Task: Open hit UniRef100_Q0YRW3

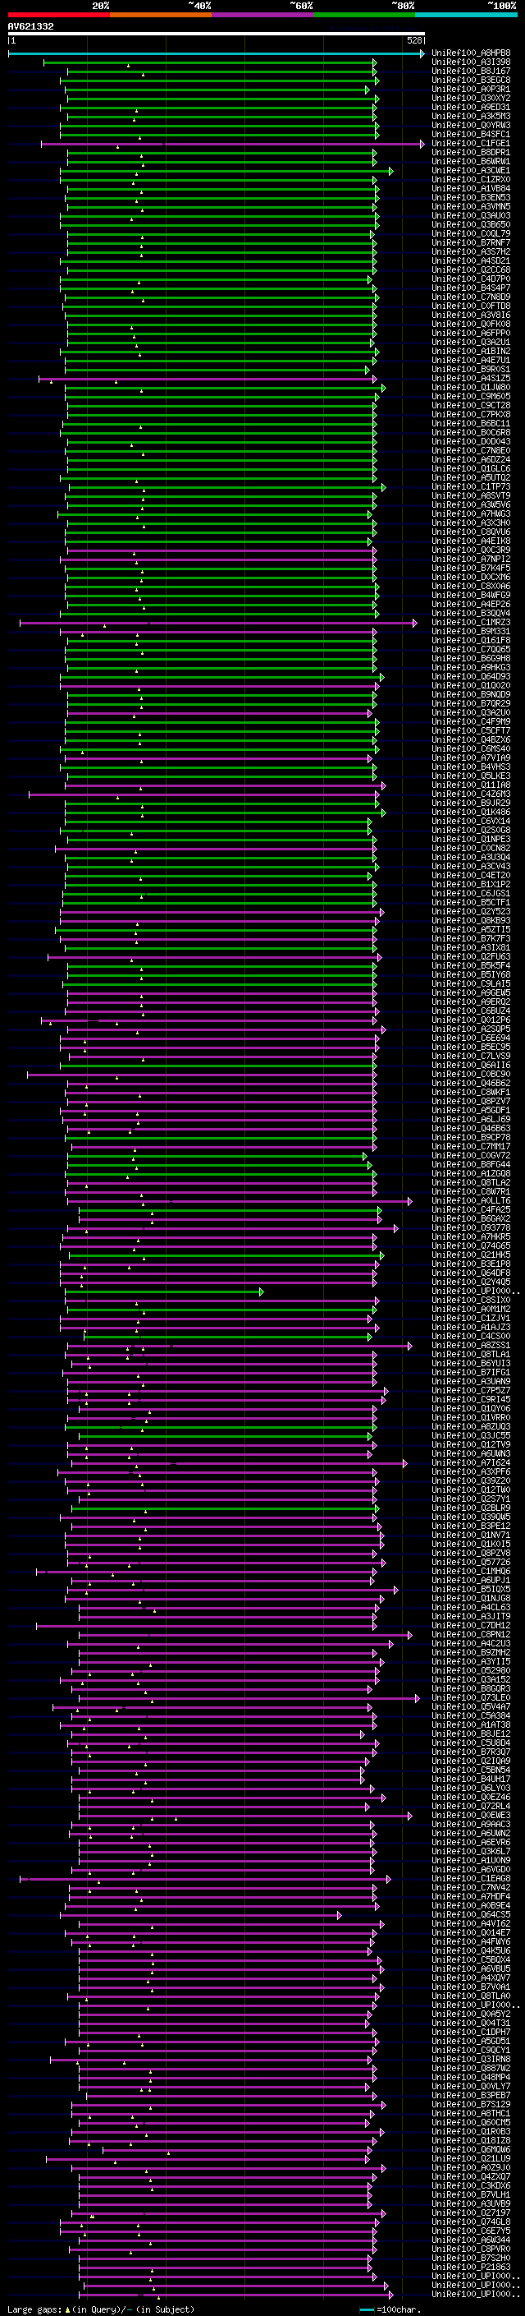Action: pos(471,125)
